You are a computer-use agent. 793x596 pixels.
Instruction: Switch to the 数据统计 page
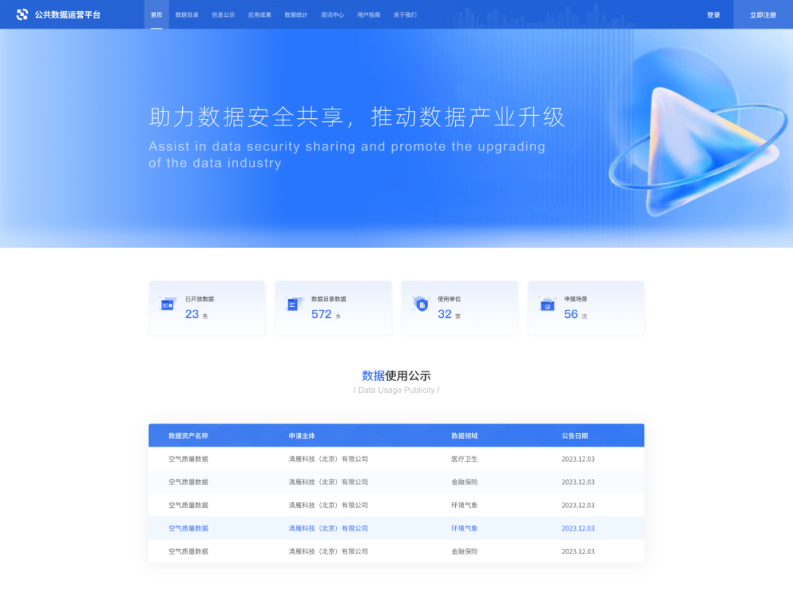pyautogui.click(x=296, y=15)
